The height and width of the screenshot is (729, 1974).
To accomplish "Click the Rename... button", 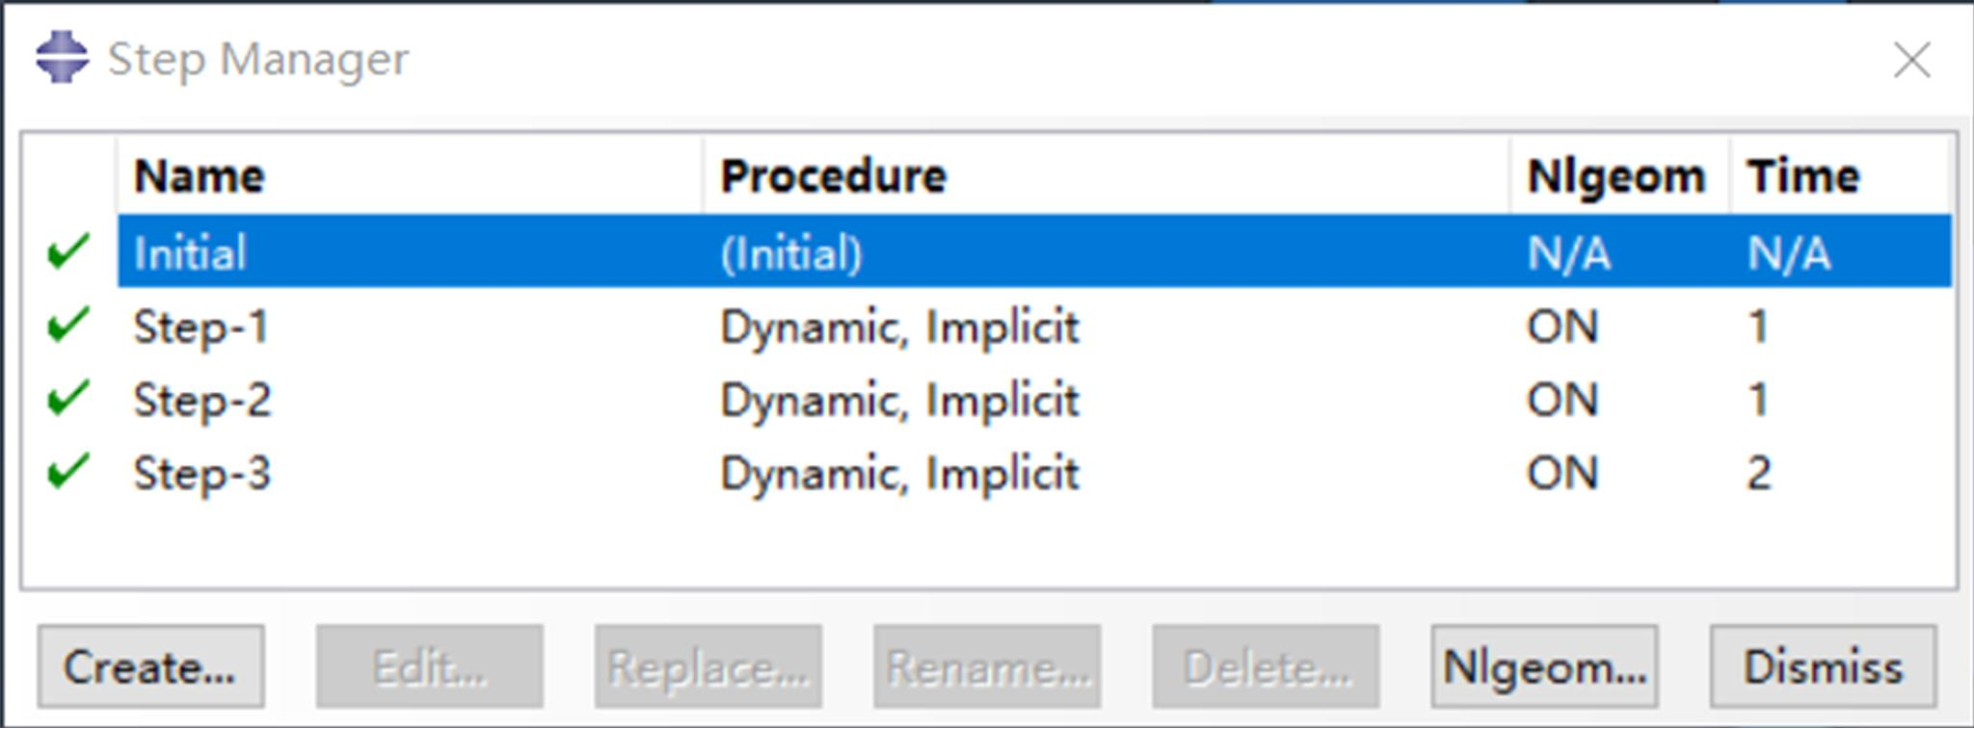I will tap(987, 666).
